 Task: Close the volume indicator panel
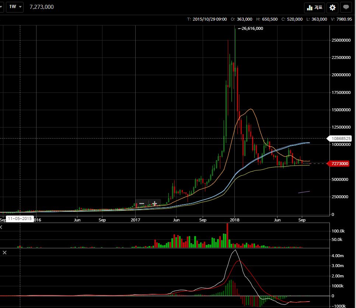tap(1, 227)
